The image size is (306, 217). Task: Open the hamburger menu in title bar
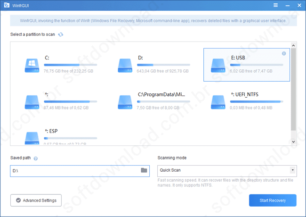pos(275,5)
